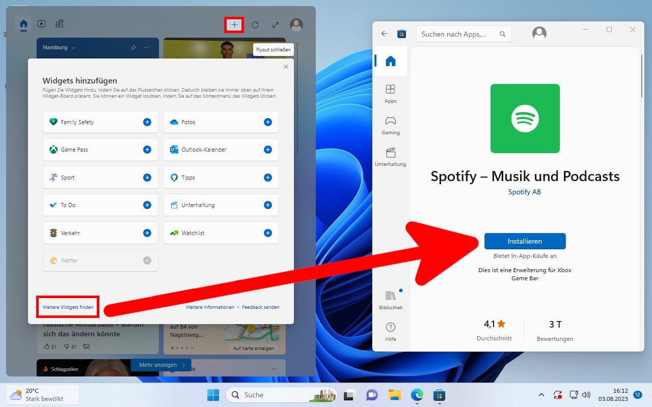Open the Home tab in the Widgets board
This screenshot has width=652, height=407.
tap(23, 23)
